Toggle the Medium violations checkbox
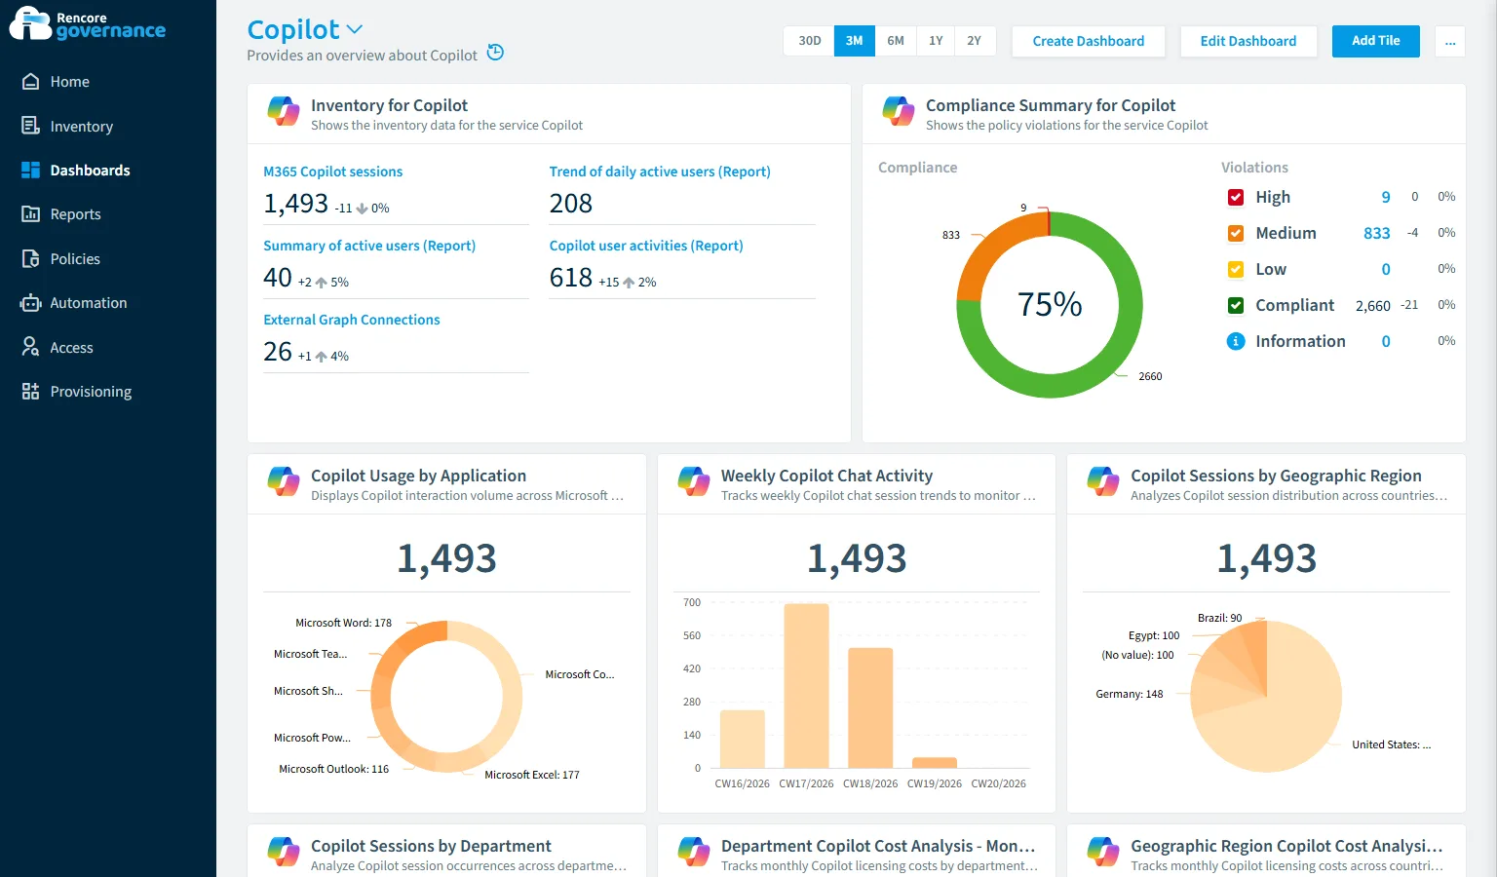 click(x=1236, y=233)
